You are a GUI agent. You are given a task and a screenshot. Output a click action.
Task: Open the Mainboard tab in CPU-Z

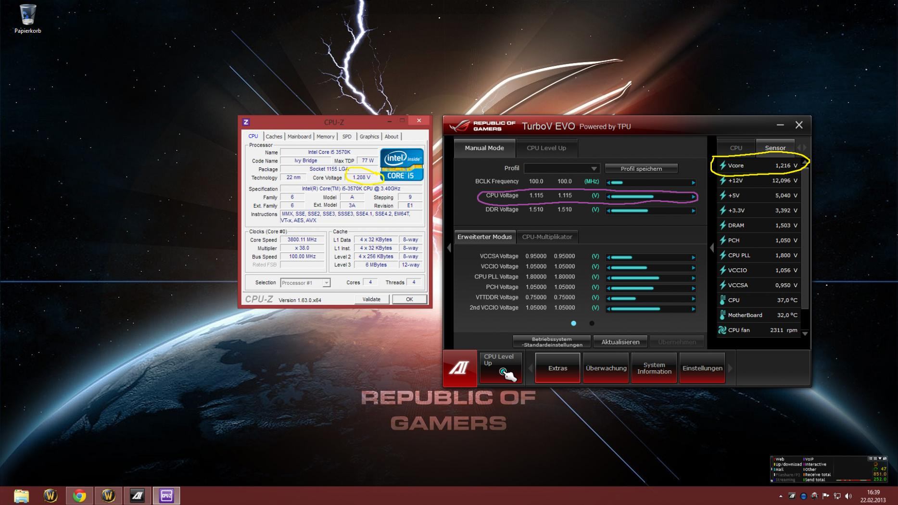point(299,137)
